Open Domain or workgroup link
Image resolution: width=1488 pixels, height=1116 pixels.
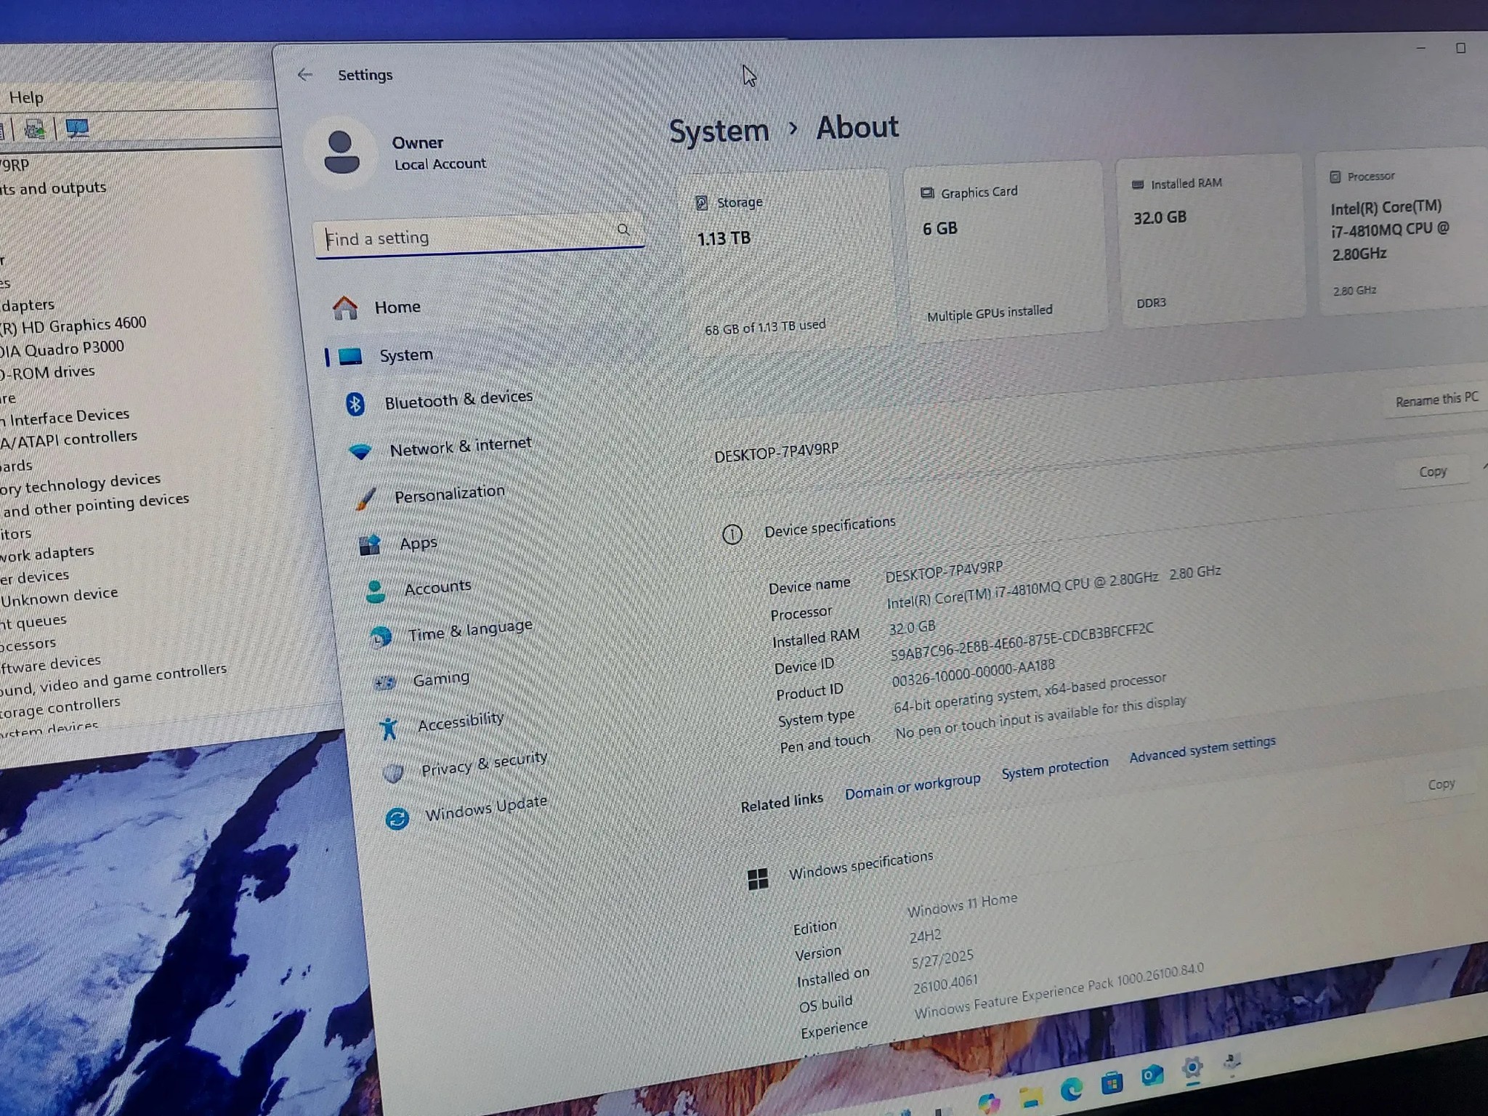coord(912,785)
